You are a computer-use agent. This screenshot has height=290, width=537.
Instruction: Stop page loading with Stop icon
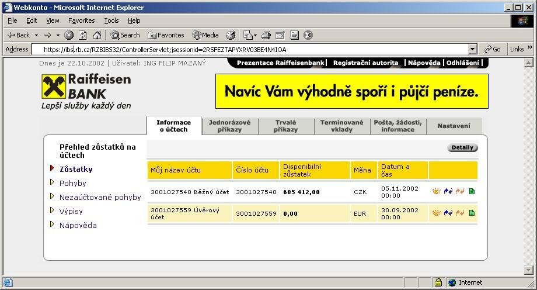pos(69,35)
